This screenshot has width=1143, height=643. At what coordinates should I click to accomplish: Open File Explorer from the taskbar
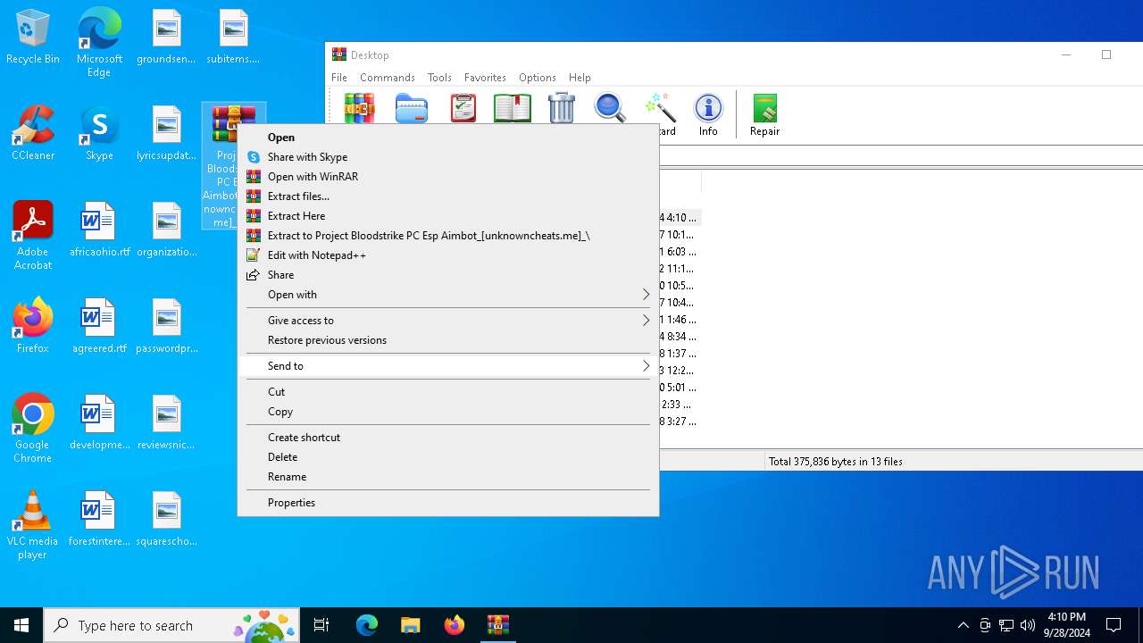pos(411,625)
